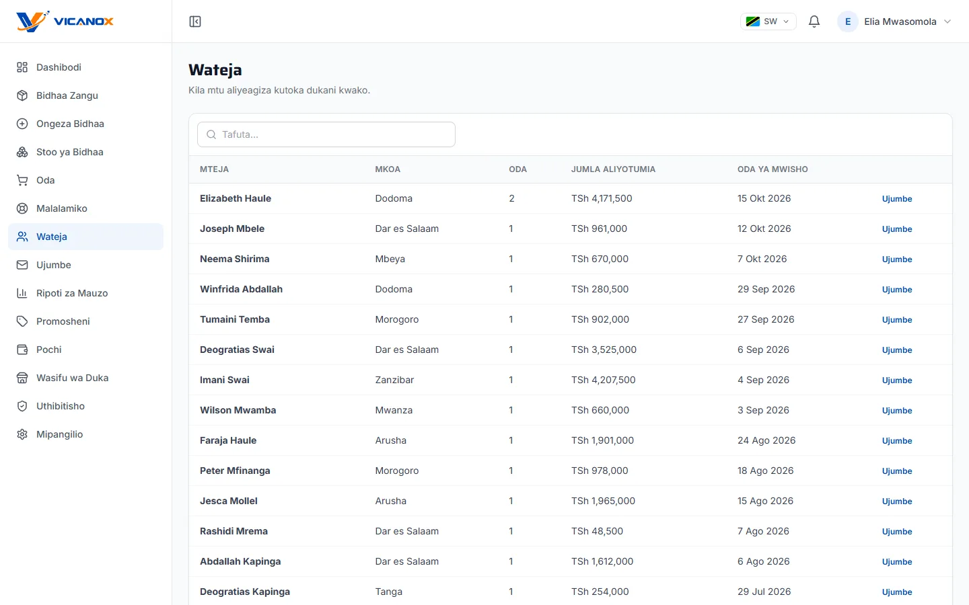This screenshot has height=605, width=969.
Task: Click the Neema Shirima customer name
Action: pyautogui.click(x=234, y=259)
